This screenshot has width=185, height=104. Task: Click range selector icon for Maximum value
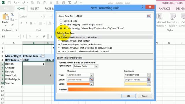click(149, 80)
